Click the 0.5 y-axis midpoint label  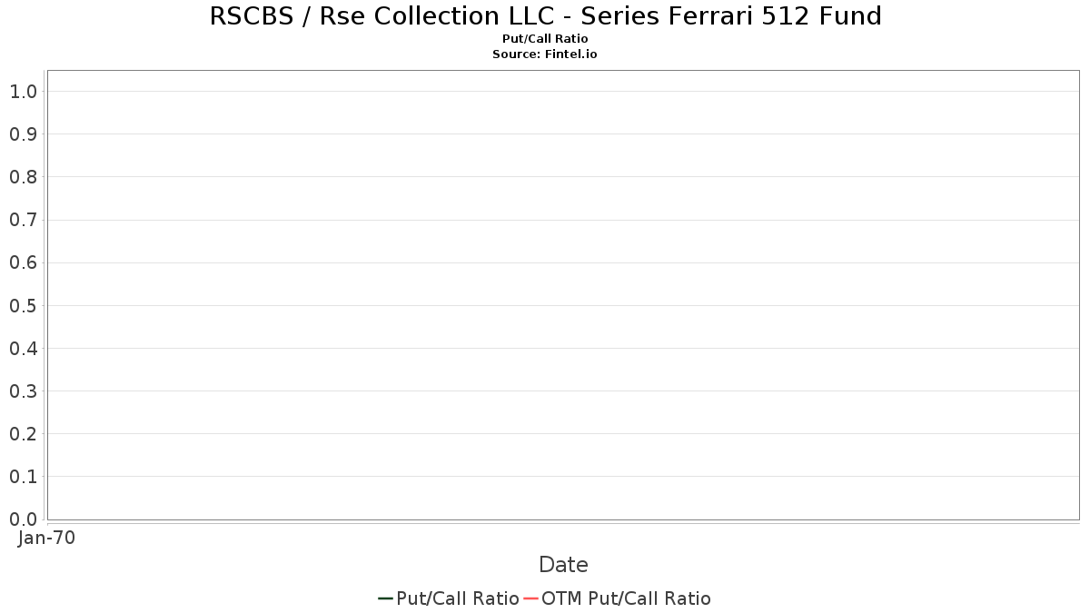pyautogui.click(x=23, y=306)
